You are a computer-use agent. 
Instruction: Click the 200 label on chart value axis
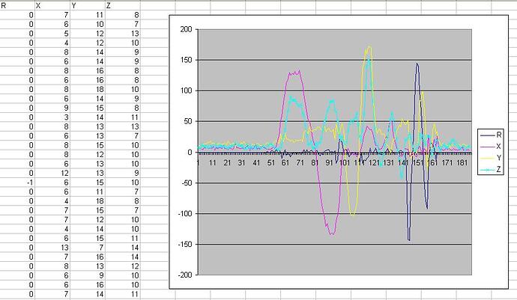186,29
